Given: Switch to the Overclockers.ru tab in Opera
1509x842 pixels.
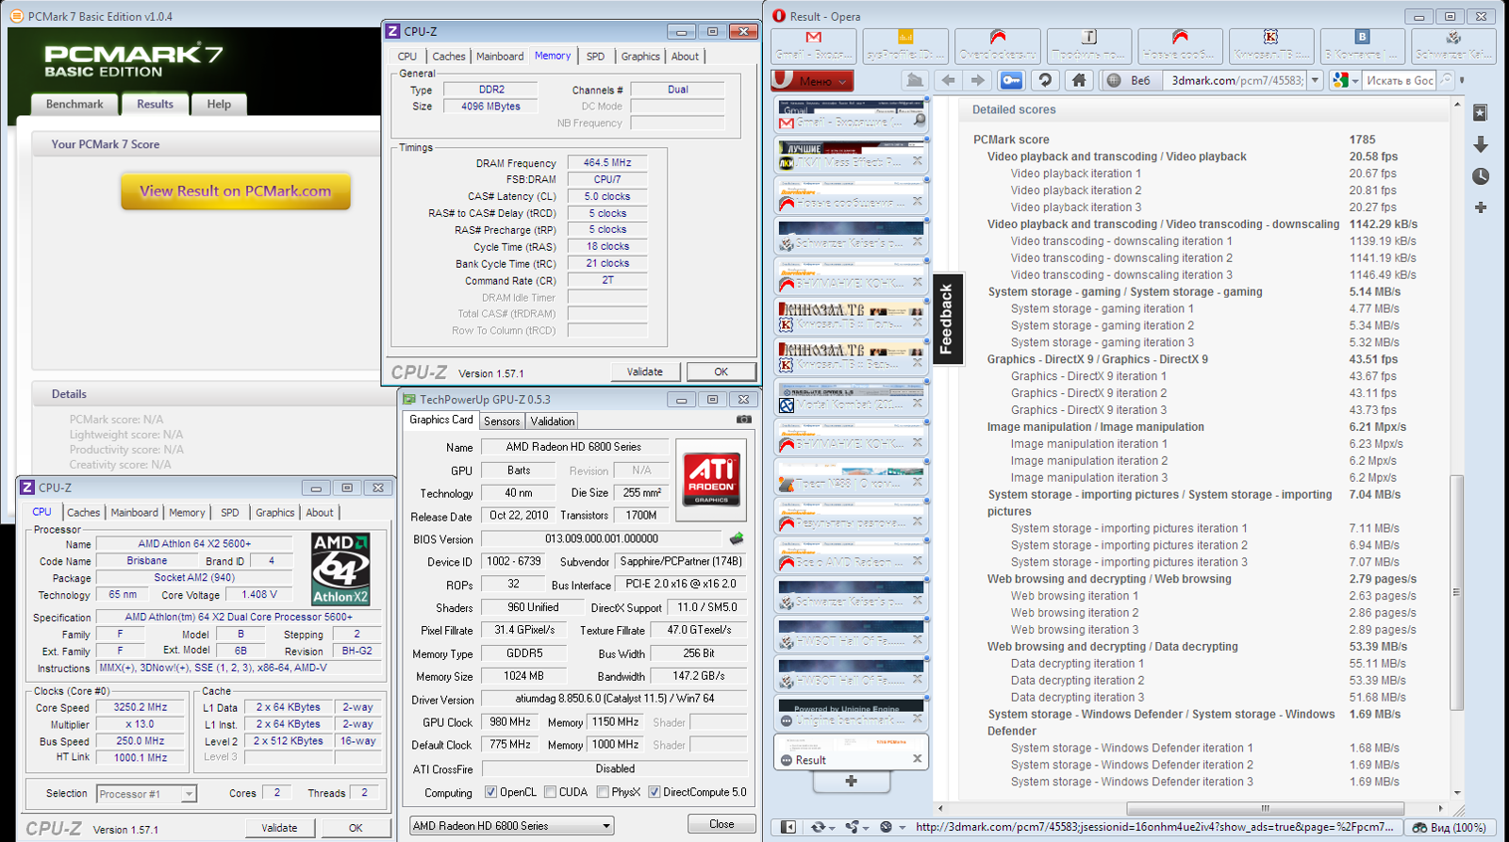Looking at the screenshot, I should pyautogui.click(x=996, y=45).
